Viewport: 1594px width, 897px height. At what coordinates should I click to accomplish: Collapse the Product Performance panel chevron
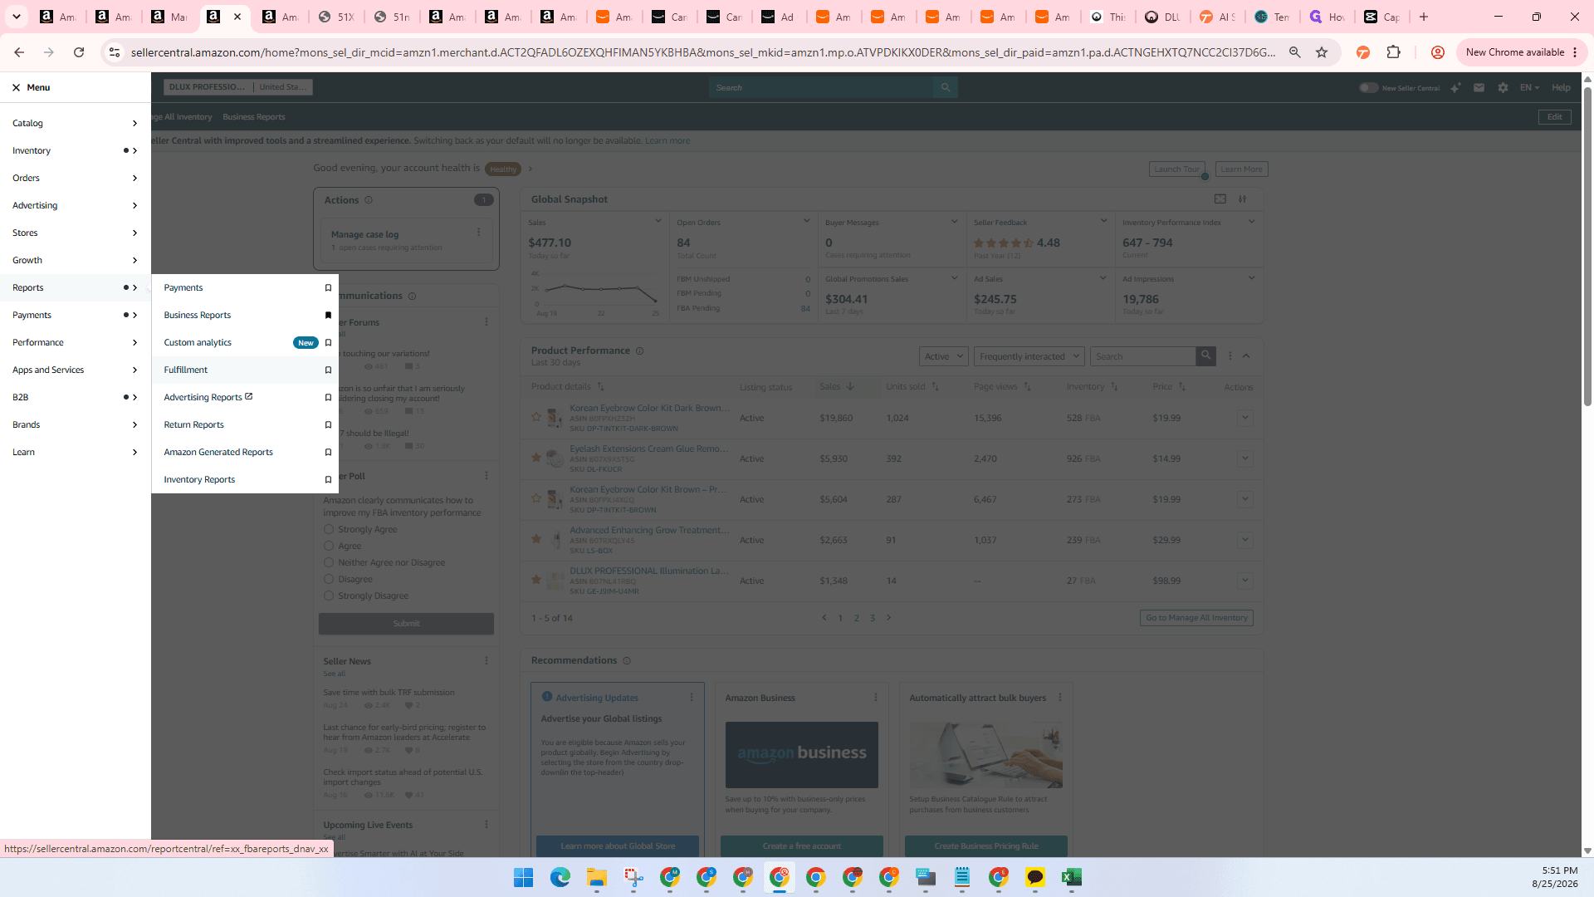[x=1246, y=356]
